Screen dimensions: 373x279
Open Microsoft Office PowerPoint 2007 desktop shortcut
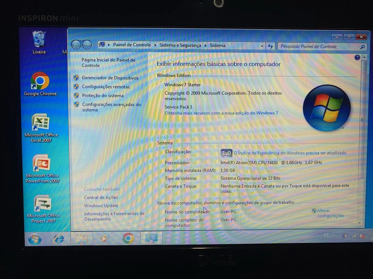42,169
